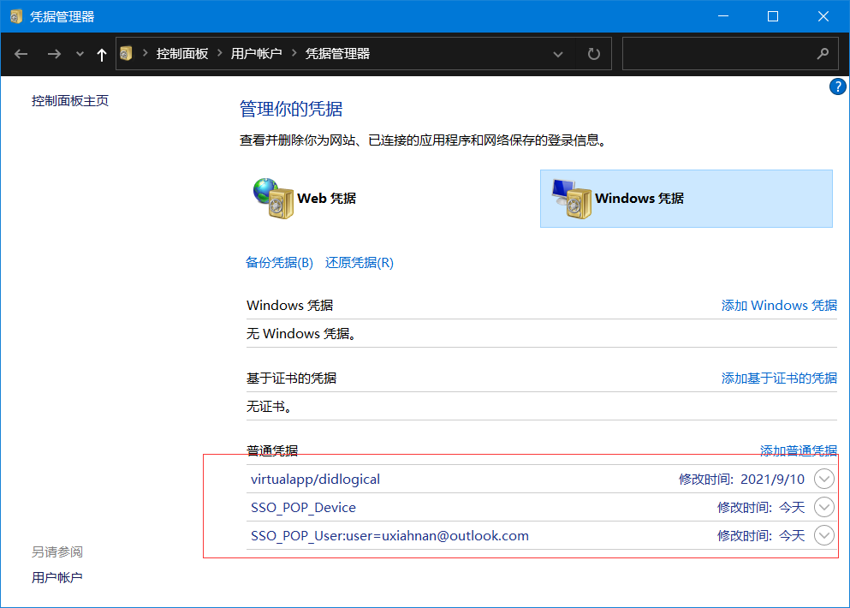
Task: Go up one level arrow
Action: [x=101, y=54]
